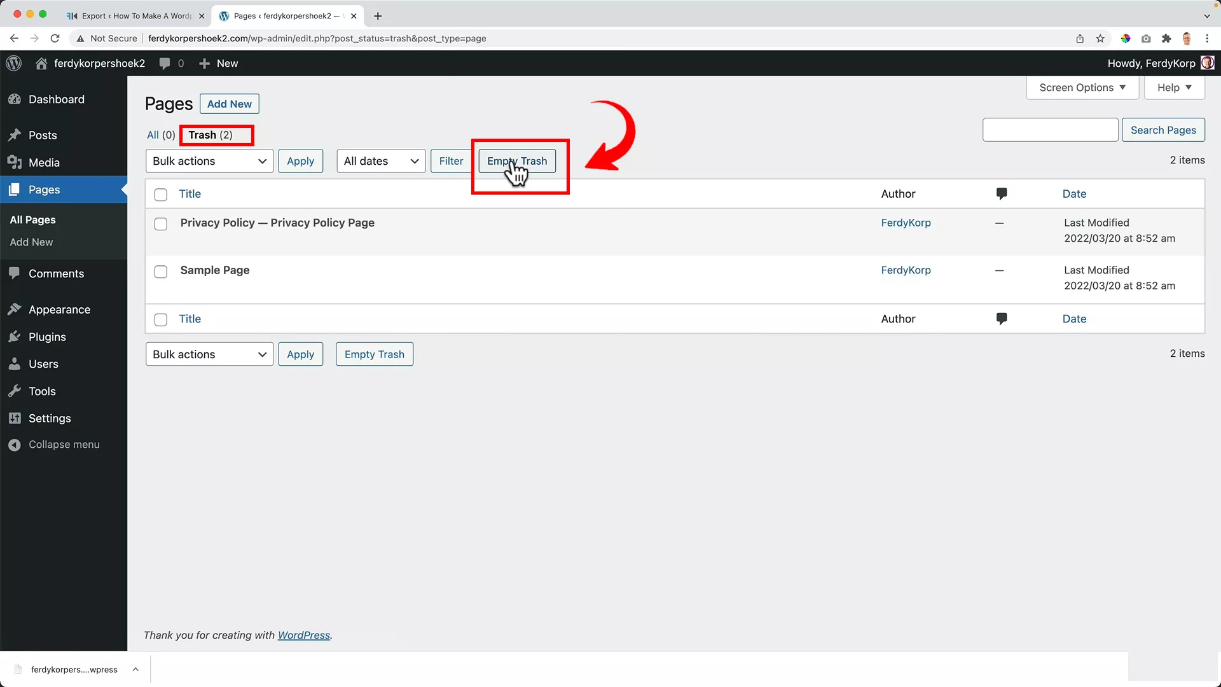Check the Sample Page checkbox
This screenshot has height=687, width=1221.
[160, 272]
